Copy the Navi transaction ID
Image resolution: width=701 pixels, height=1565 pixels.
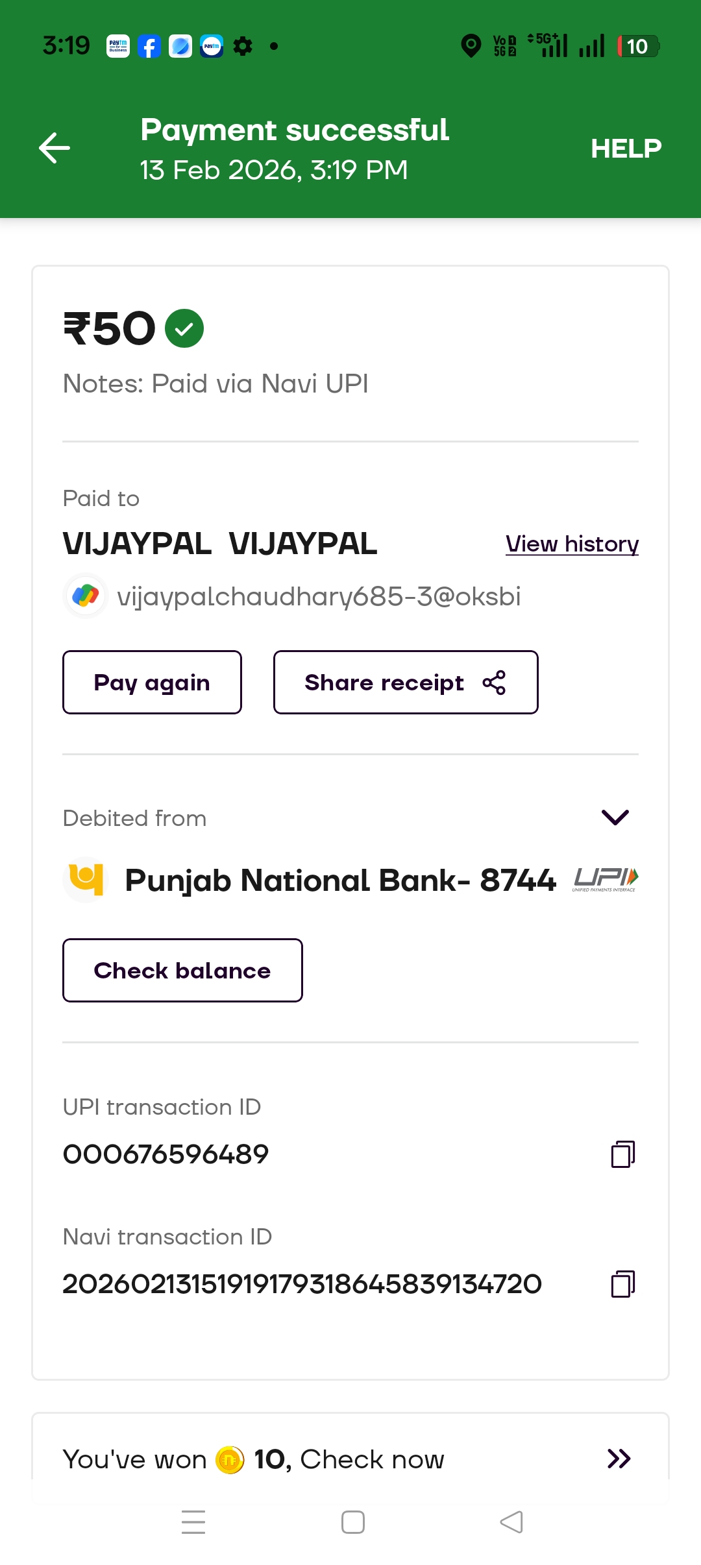pyautogui.click(x=622, y=1284)
